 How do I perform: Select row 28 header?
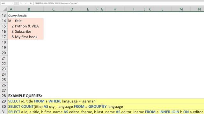pos(4,96)
